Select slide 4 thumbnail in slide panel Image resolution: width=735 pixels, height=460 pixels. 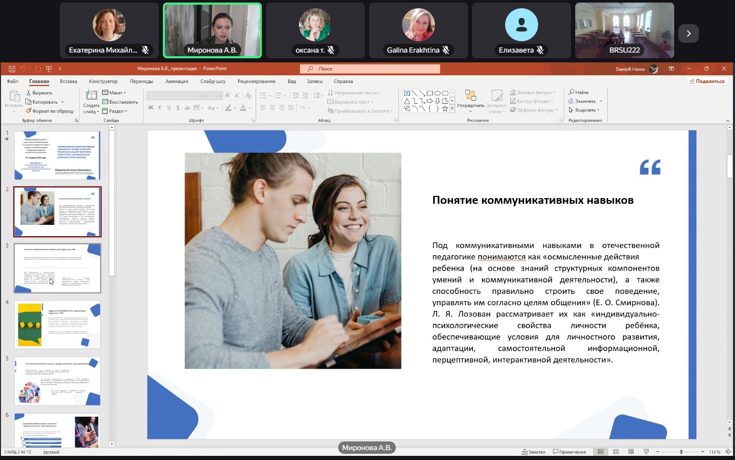(57, 324)
